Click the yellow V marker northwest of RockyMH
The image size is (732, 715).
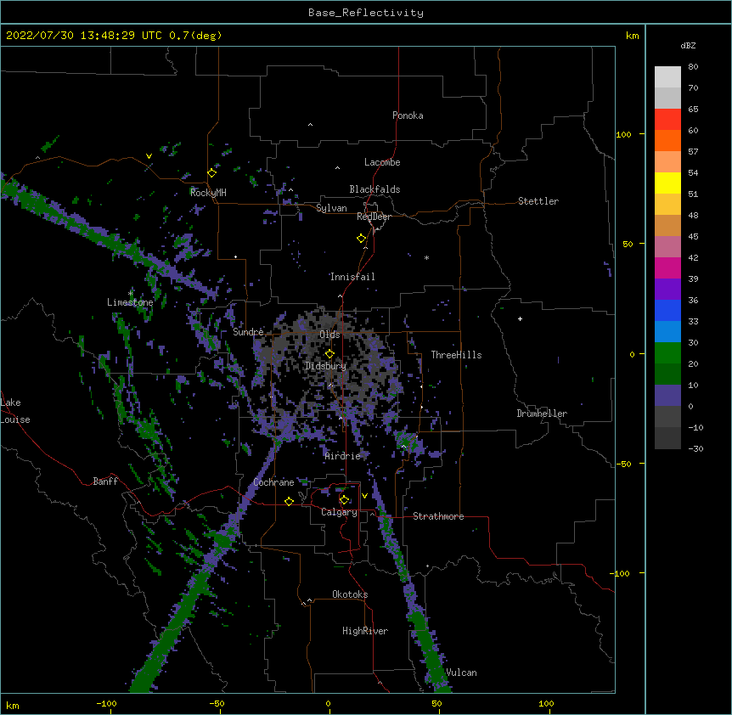(x=149, y=156)
